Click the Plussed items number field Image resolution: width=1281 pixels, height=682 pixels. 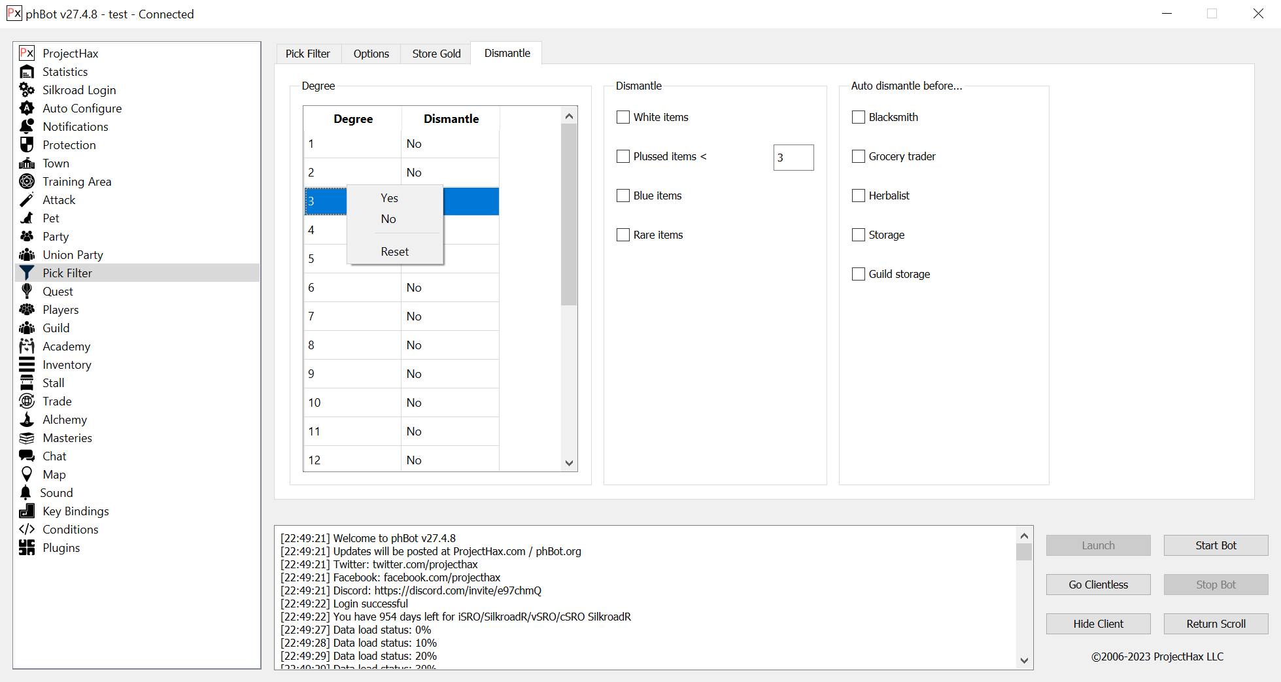click(793, 158)
